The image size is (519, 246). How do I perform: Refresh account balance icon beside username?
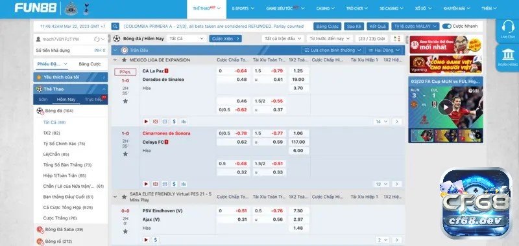[97, 39]
